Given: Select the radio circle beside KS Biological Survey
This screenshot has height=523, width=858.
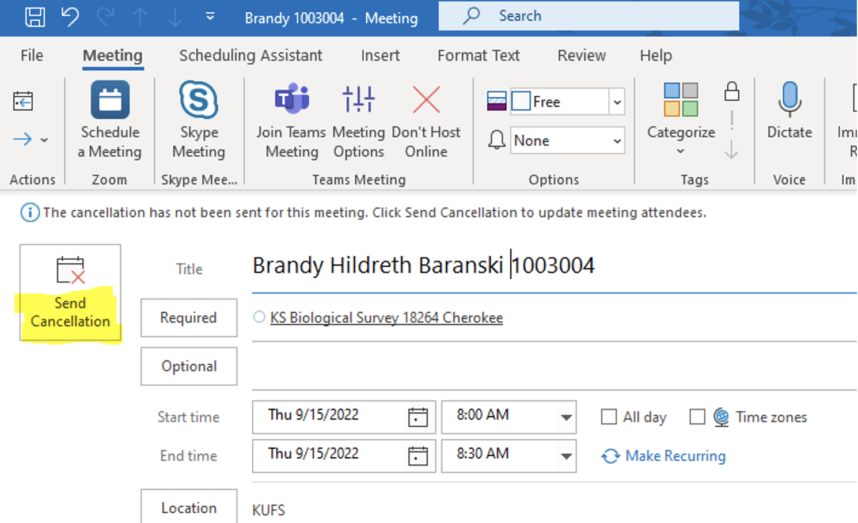Looking at the screenshot, I should (259, 317).
